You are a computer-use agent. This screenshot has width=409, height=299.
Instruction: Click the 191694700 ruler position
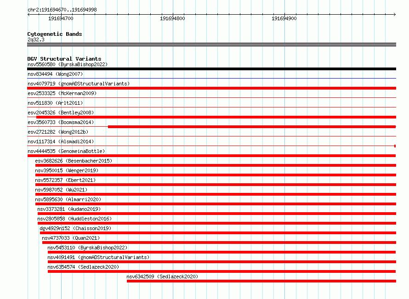[61, 18]
